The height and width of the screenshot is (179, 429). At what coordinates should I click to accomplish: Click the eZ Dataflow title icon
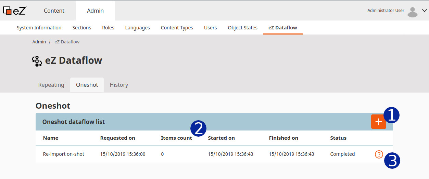click(37, 61)
